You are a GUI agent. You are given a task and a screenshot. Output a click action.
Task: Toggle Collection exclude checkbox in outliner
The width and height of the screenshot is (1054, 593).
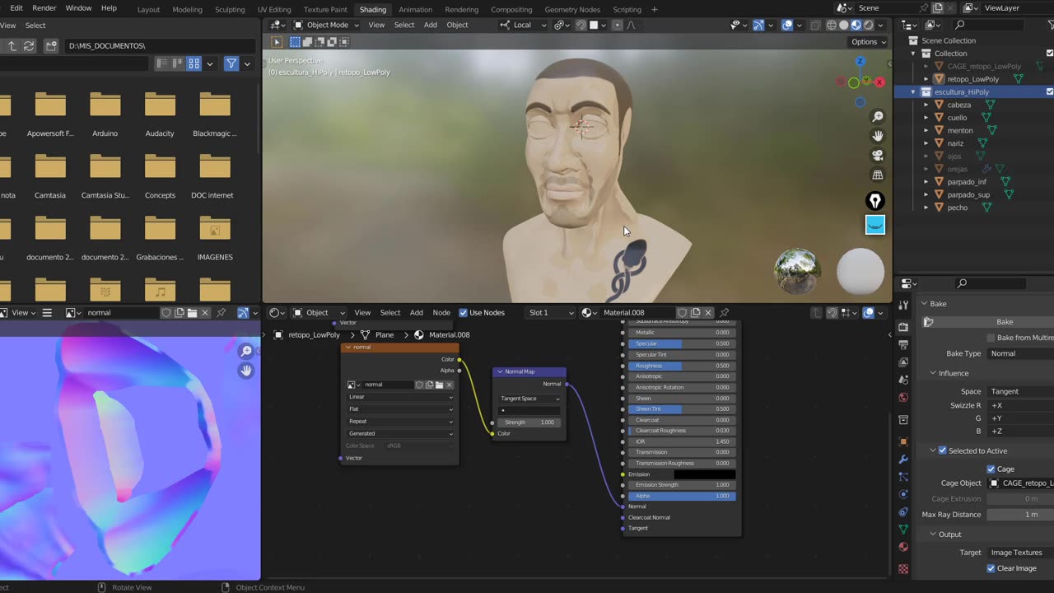coord(1049,54)
